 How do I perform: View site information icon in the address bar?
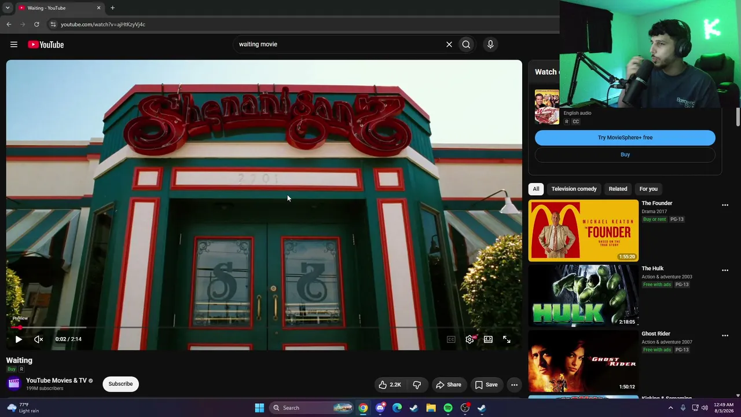click(x=53, y=24)
